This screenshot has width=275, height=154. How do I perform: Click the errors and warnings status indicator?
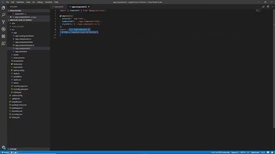(14, 152)
